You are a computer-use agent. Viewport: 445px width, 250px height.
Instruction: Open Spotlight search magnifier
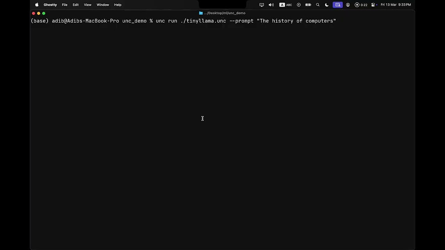click(x=318, y=5)
